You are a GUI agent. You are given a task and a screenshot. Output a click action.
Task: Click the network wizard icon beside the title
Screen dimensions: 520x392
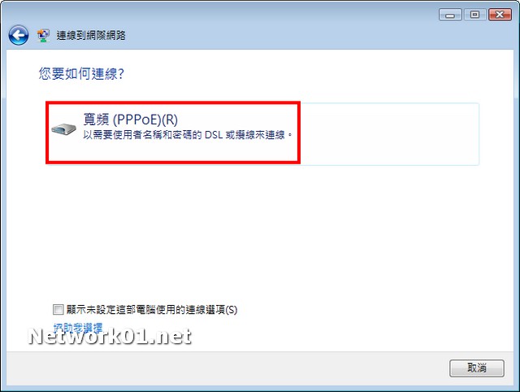point(43,36)
